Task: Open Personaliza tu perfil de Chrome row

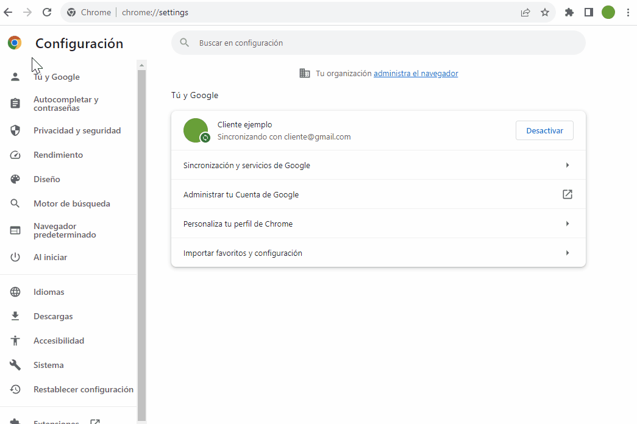Action: (x=378, y=224)
